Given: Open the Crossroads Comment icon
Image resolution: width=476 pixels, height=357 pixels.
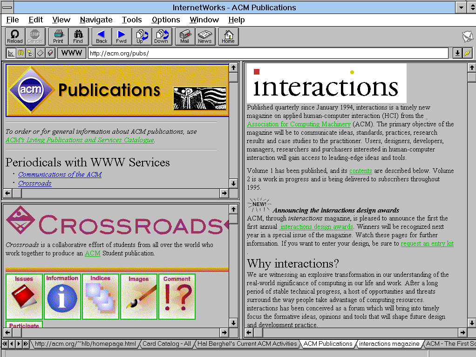Looking at the screenshot, I should (177, 296).
